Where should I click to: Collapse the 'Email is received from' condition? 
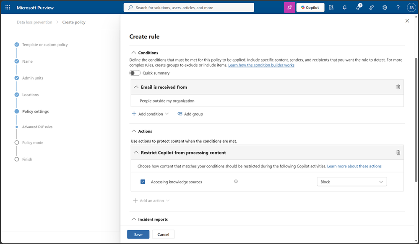(136, 87)
